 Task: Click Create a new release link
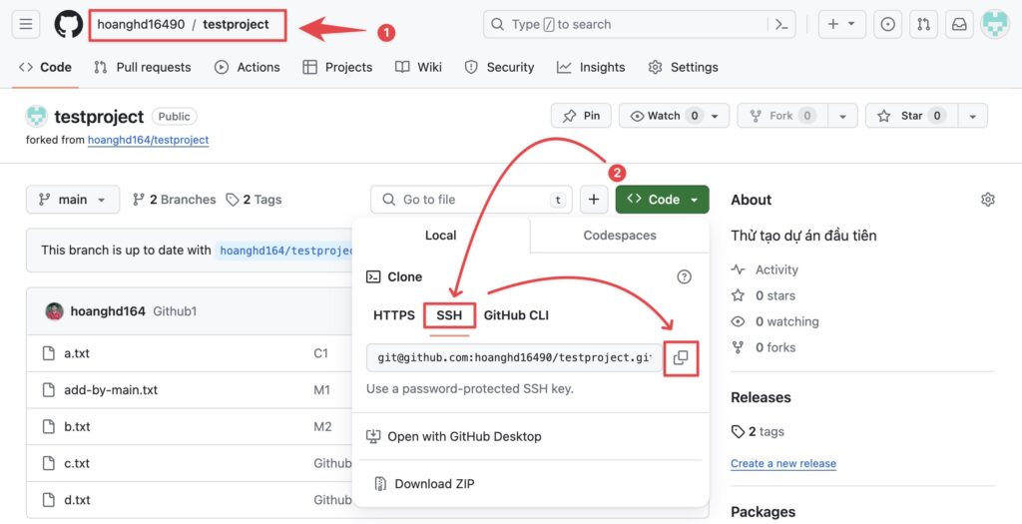783,463
